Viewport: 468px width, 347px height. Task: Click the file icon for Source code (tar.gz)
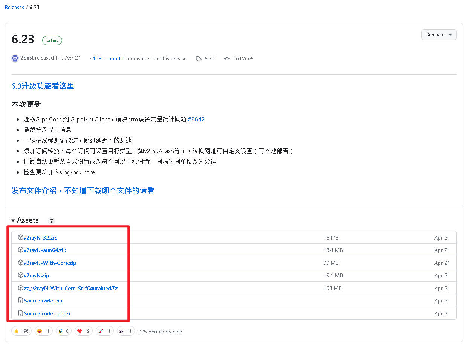(21, 313)
